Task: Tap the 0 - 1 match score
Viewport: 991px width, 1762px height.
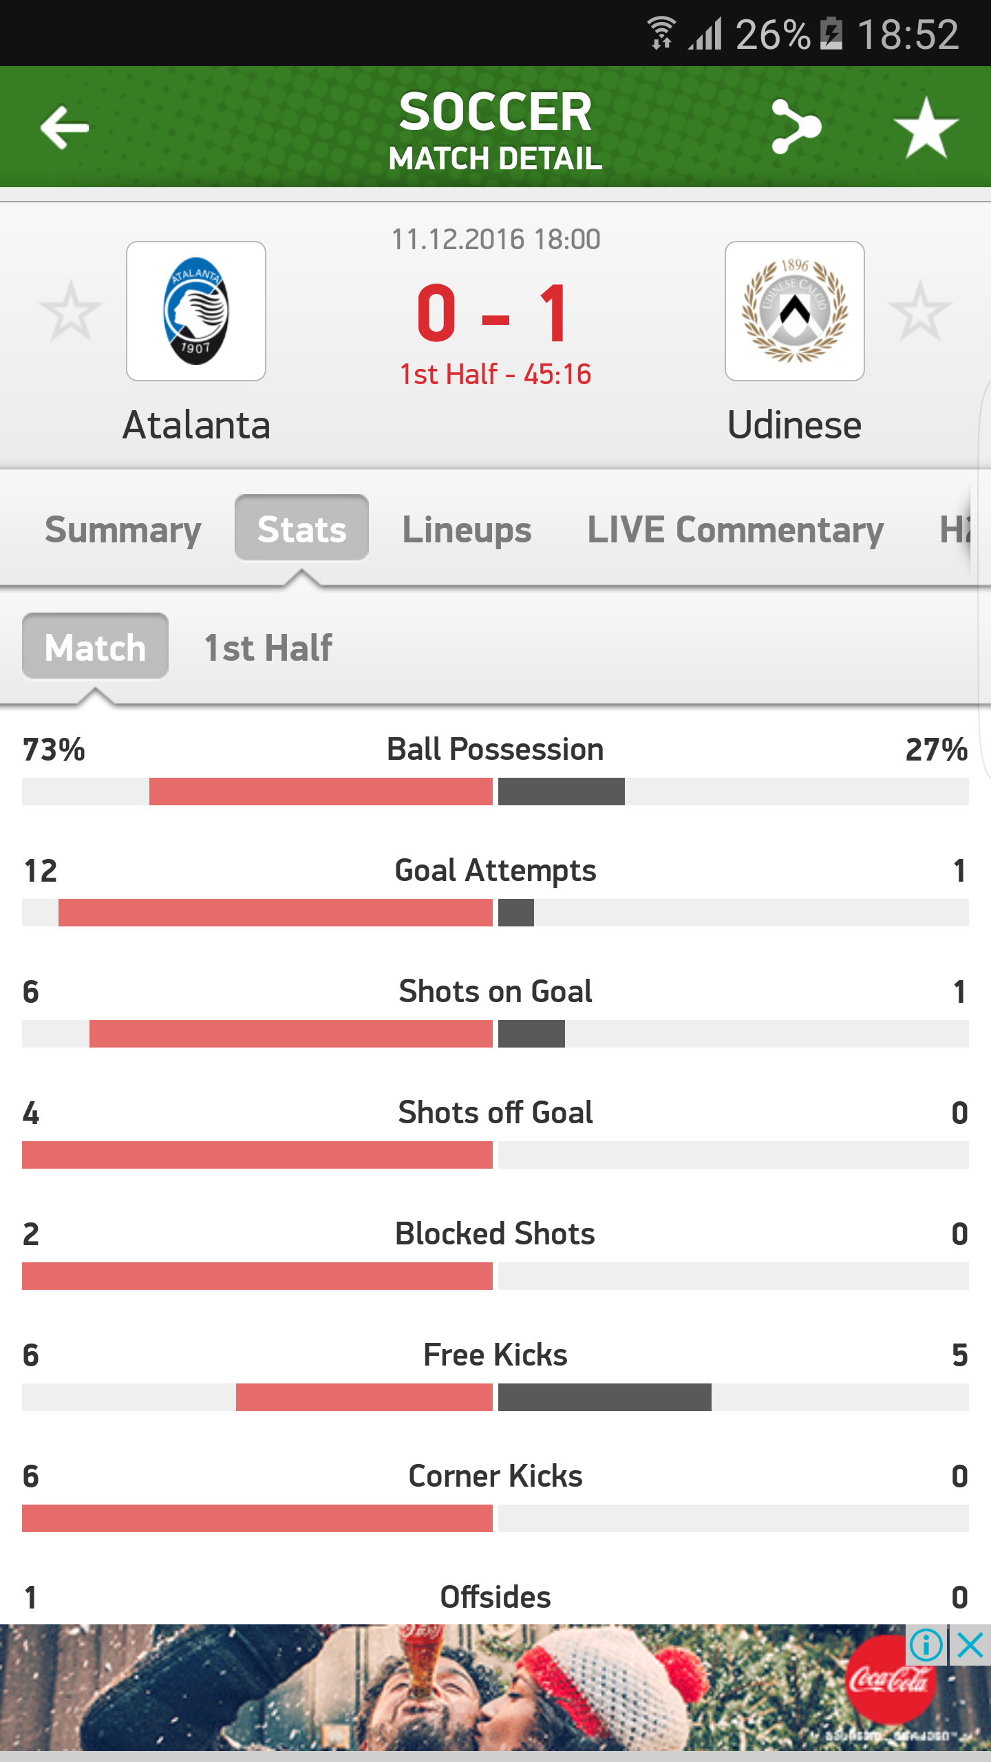Action: (x=494, y=314)
